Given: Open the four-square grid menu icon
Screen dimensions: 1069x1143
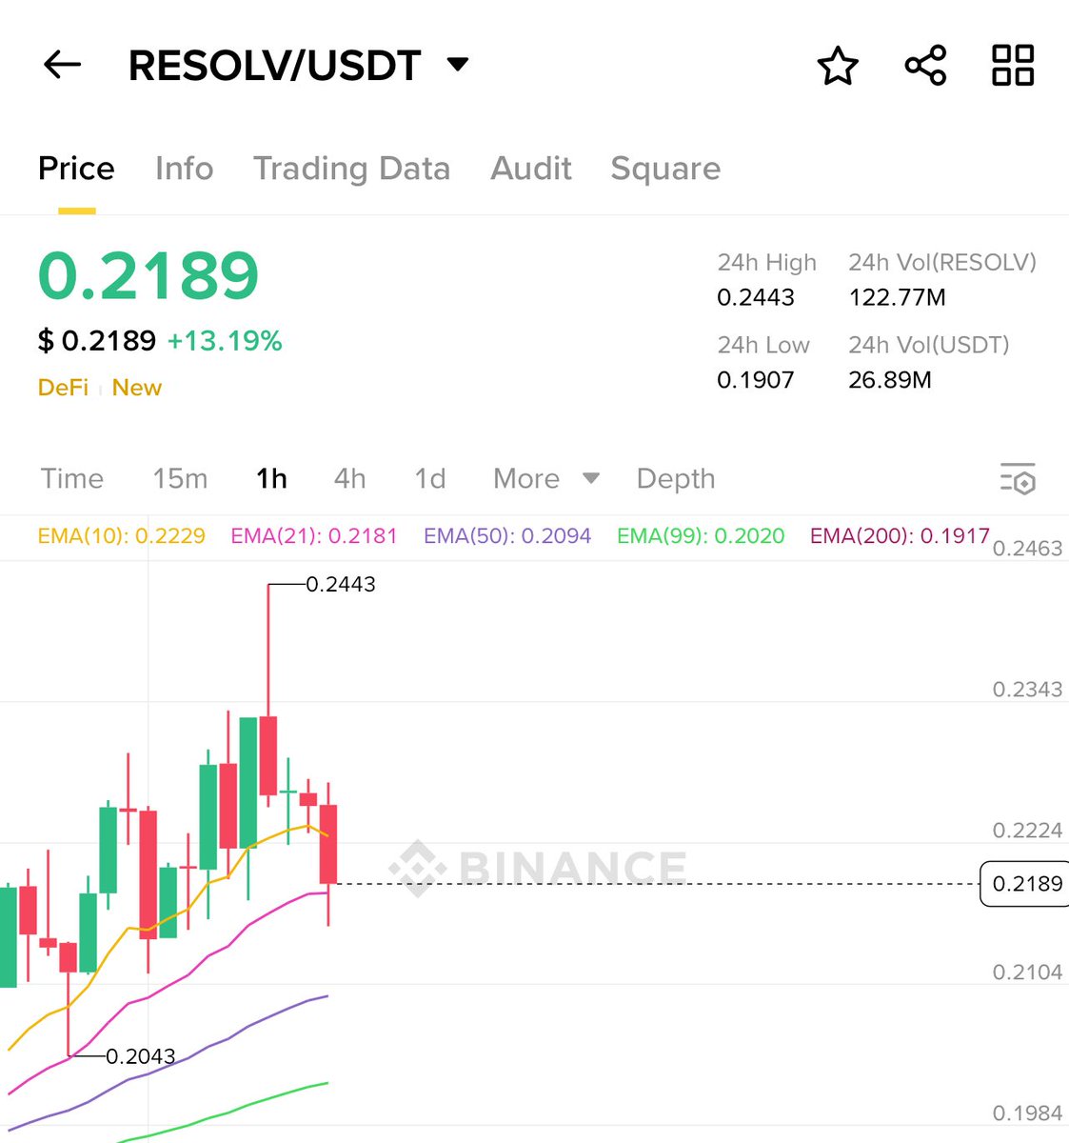Looking at the screenshot, I should (1013, 66).
